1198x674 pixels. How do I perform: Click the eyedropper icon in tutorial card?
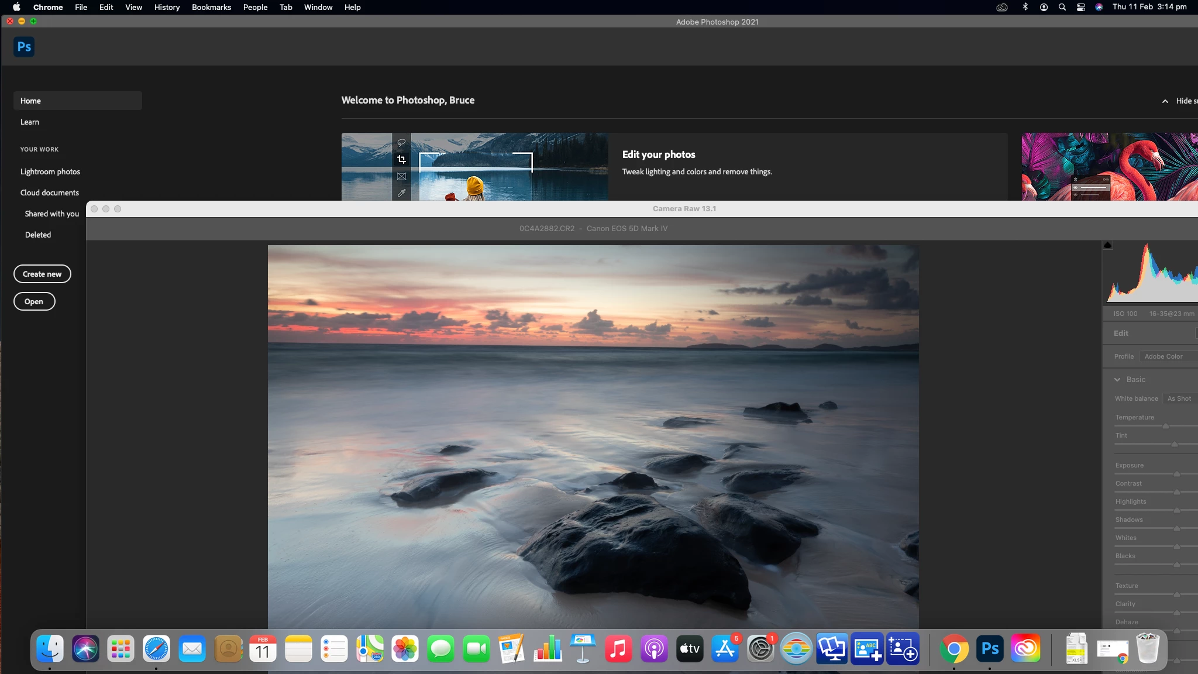(401, 192)
